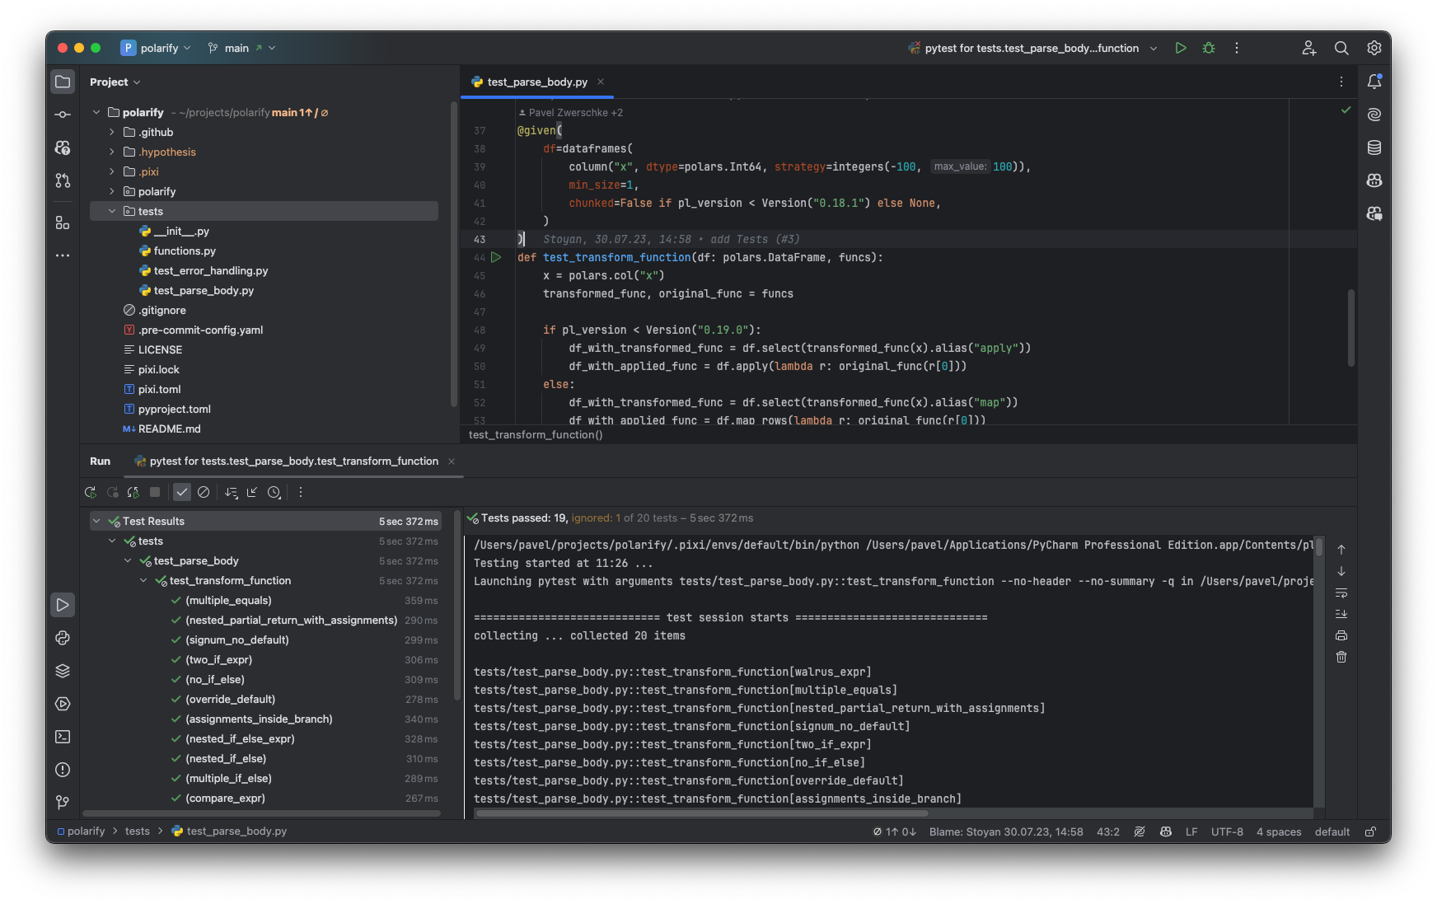Open the run configuration selector dropdown

[x=1032, y=48]
